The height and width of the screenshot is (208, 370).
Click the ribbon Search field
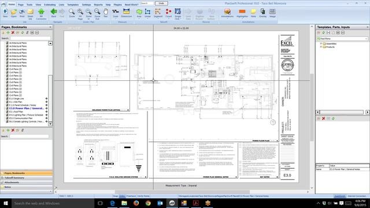coord(147,3)
